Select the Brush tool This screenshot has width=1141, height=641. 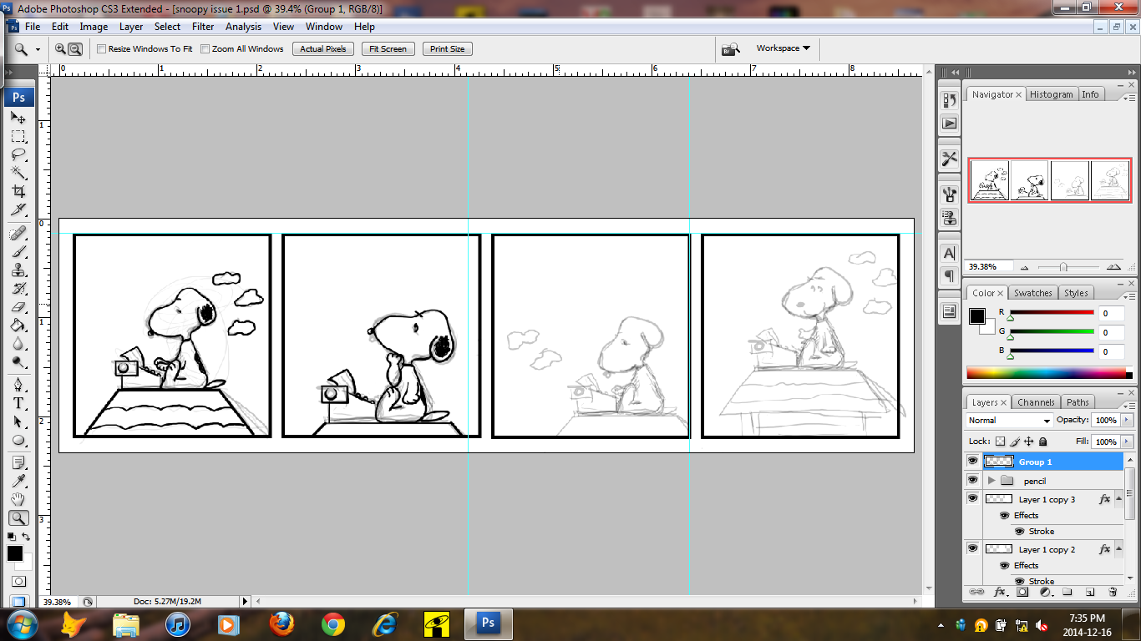click(18, 251)
